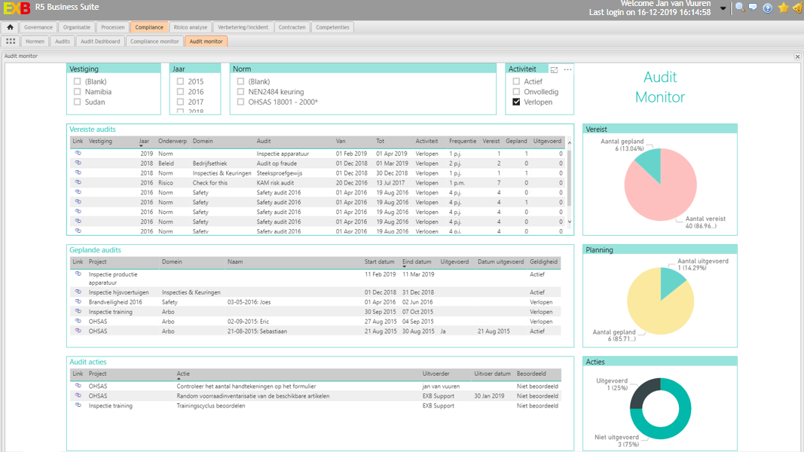Image resolution: width=804 pixels, height=452 pixels.
Task: Click the Vereiste audits table scrollbar down arrow
Action: (x=570, y=221)
